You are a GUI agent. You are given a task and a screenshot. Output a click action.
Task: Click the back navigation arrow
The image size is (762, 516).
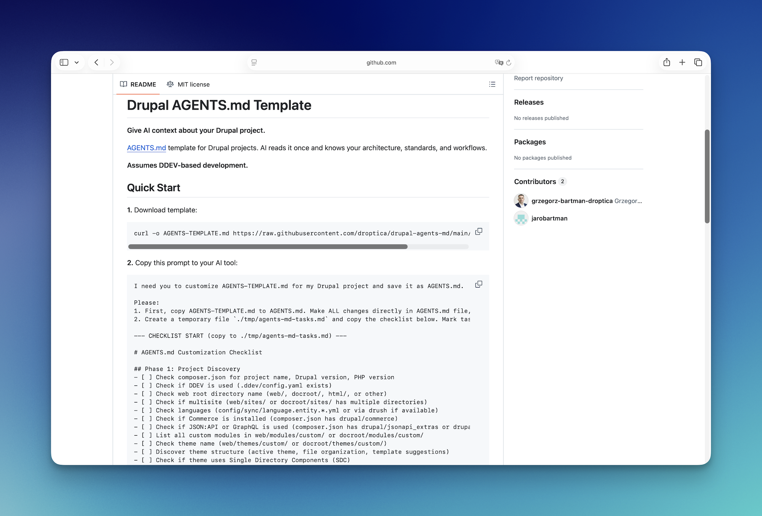click(x=96, y=62)
